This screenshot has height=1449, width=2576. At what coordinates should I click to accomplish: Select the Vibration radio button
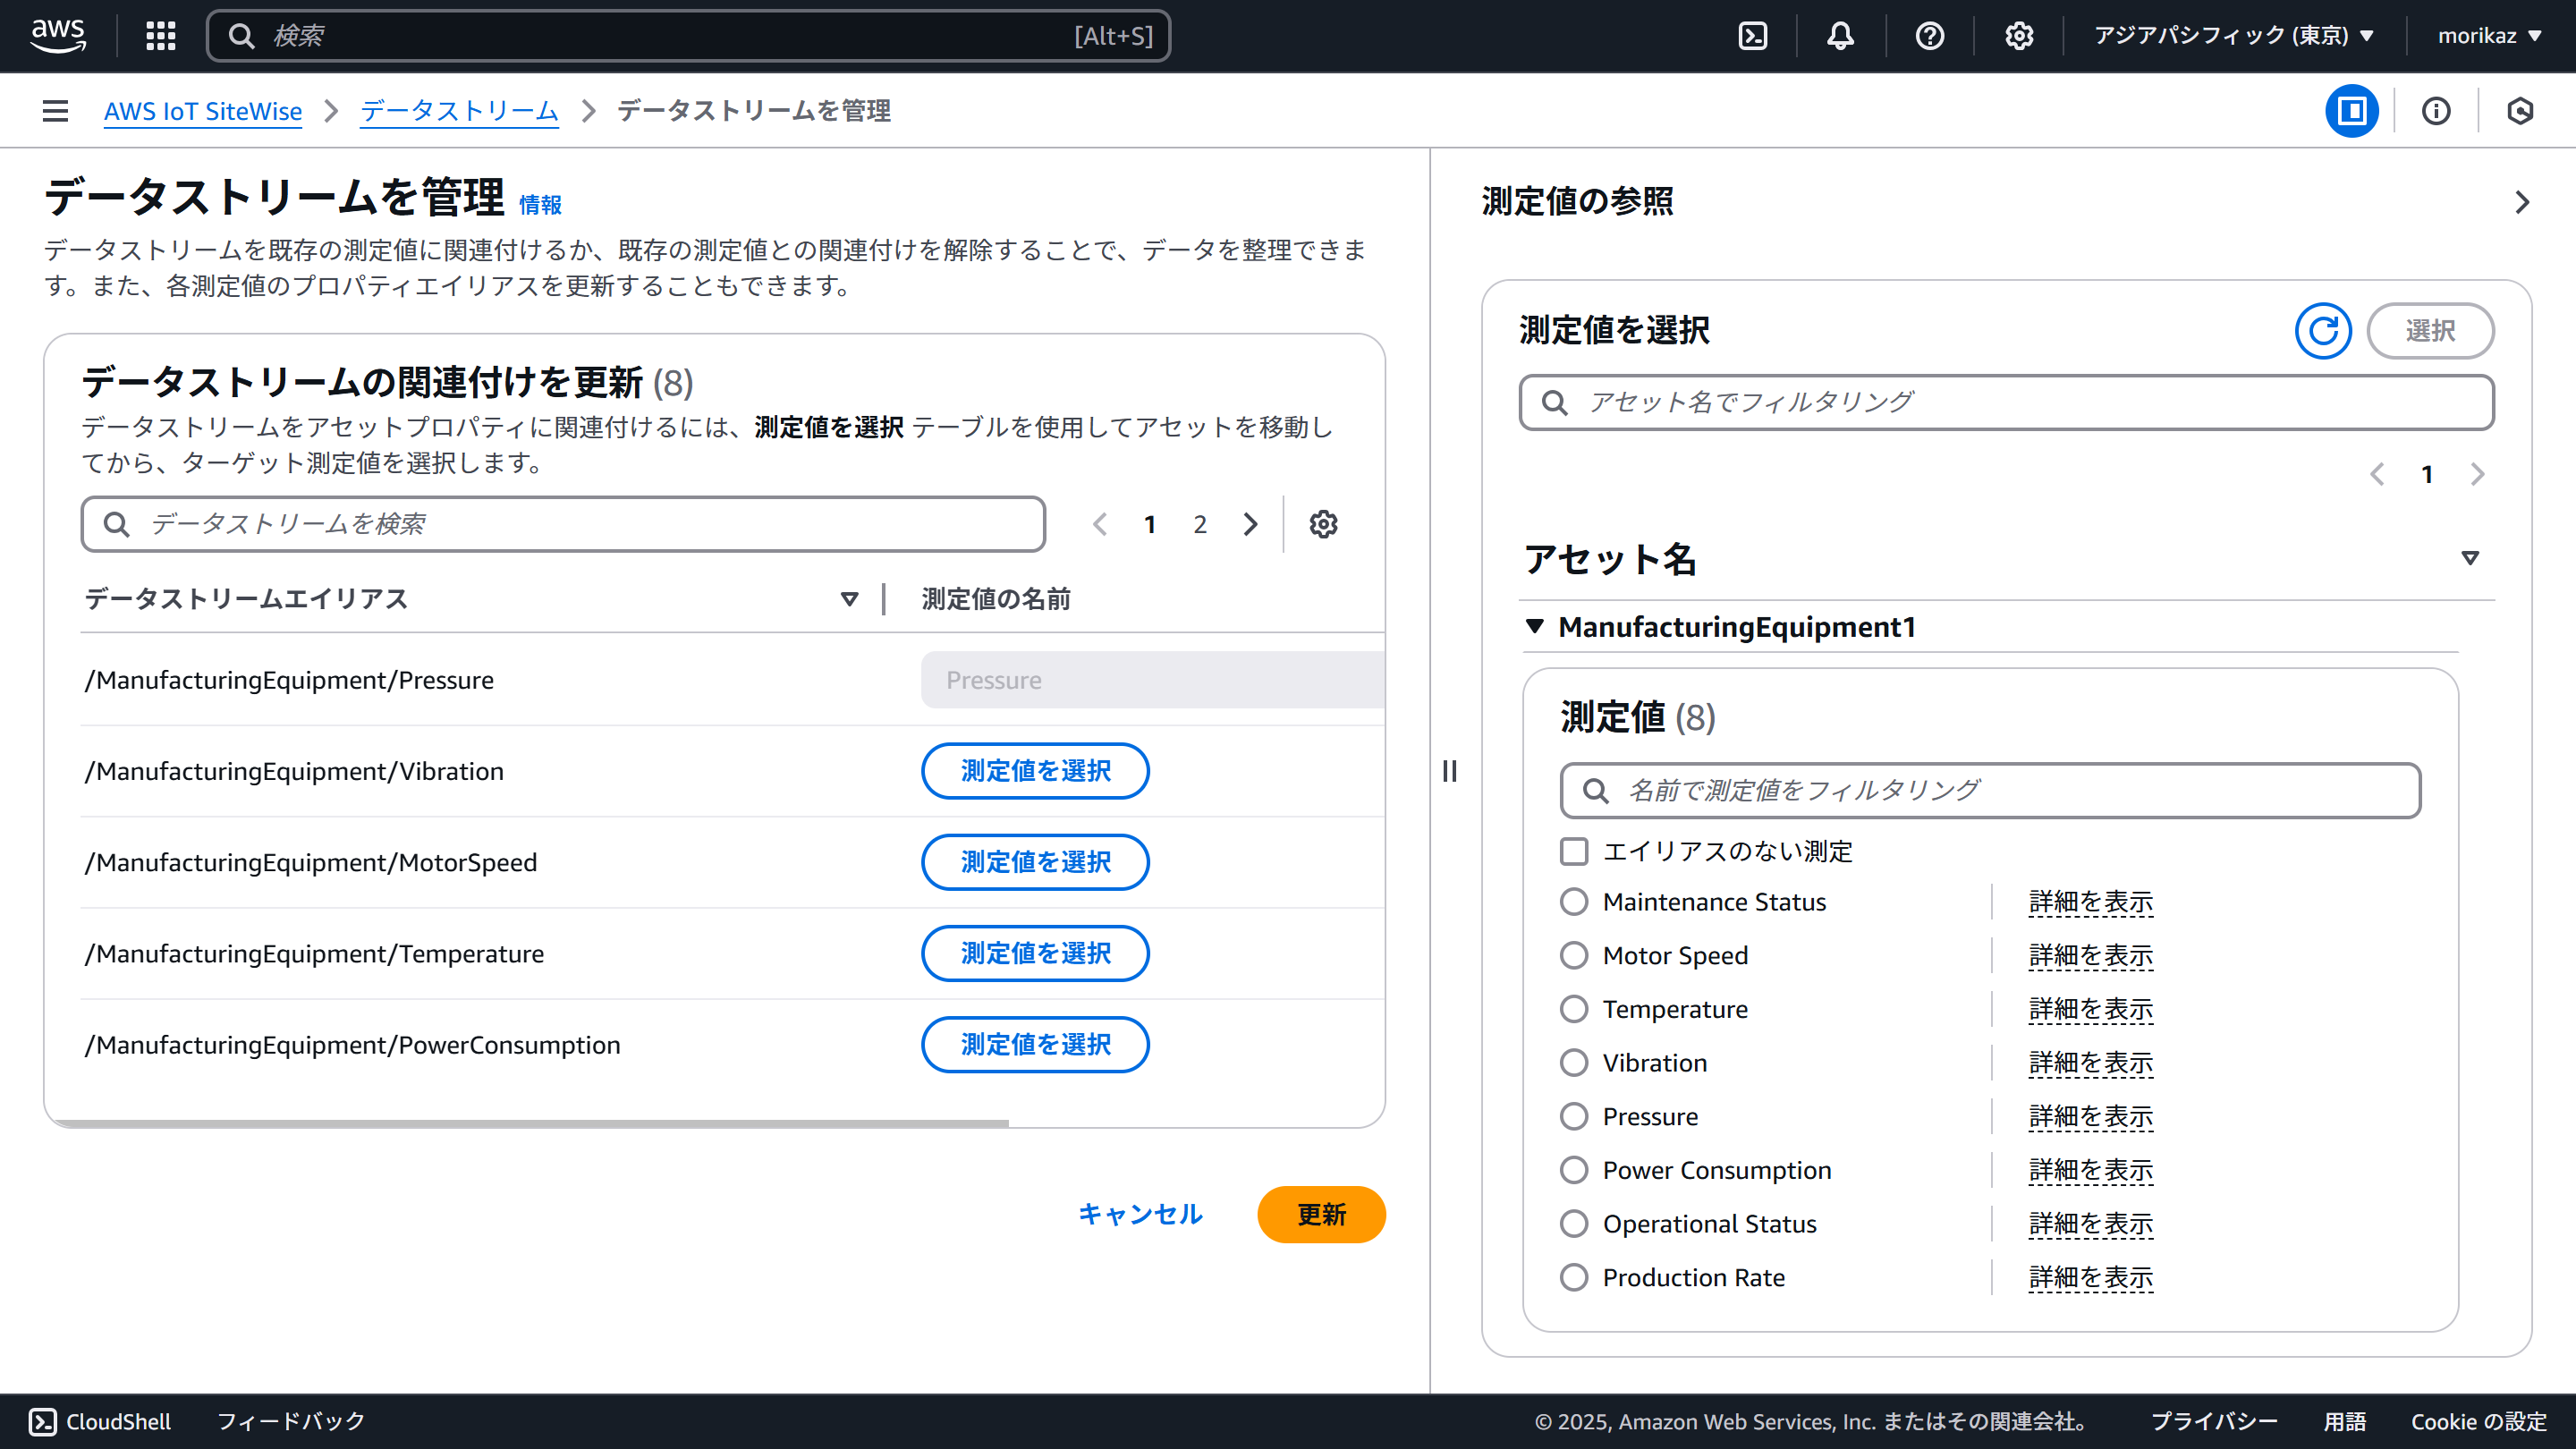click(1574, 1062)
